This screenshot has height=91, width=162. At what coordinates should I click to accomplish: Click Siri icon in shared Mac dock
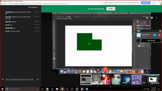click(65, 71)
